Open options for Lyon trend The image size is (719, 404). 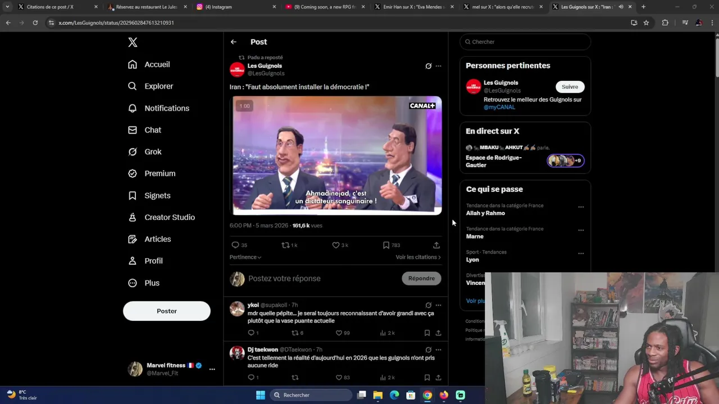pyautogui.click(x=581, y=253)
